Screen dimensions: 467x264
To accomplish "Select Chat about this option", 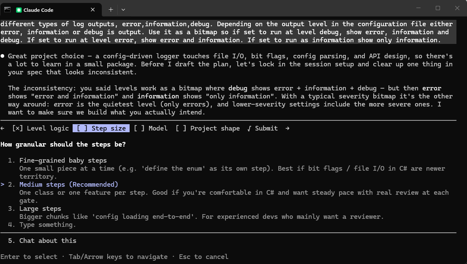I will (x=48, y=241).
